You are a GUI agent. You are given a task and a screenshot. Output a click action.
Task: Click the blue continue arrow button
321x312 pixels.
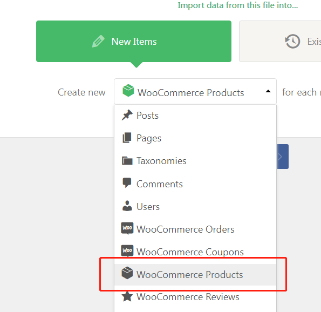[x=282, y=157]
